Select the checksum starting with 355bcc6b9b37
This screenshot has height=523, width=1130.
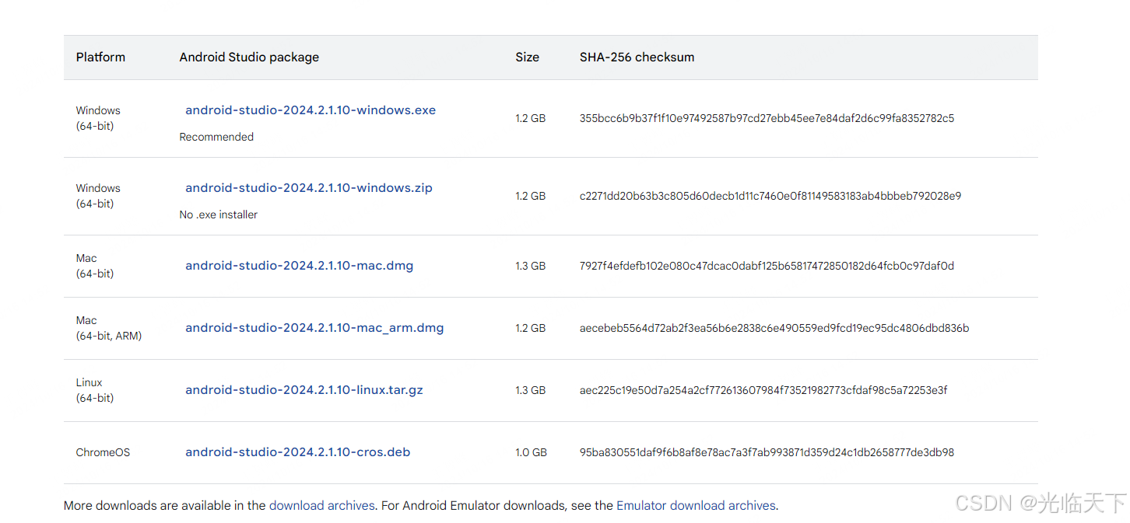pos(767,118)
